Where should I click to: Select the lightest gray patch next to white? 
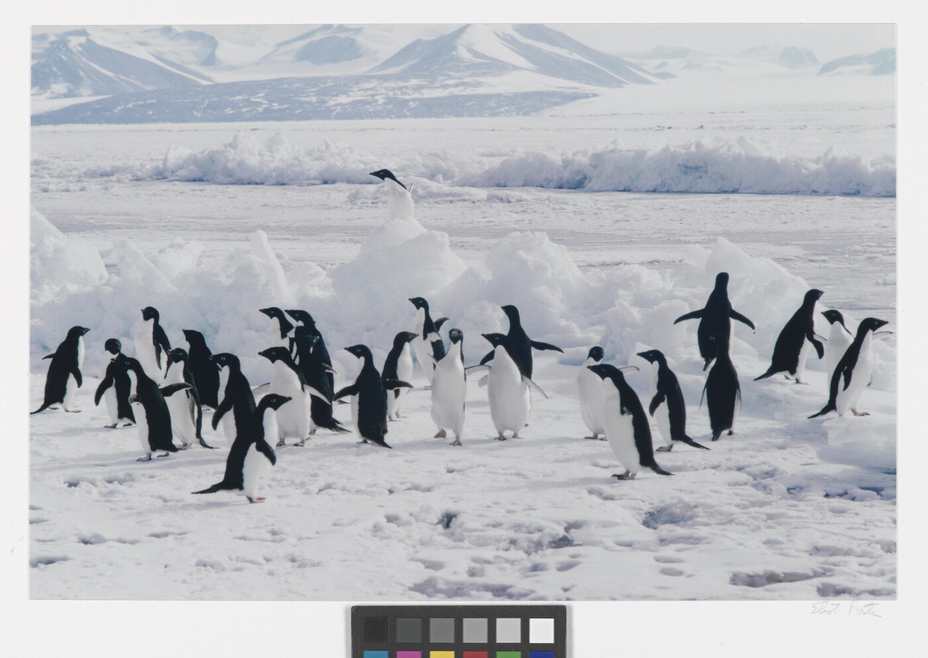click(x=508, y=630)
